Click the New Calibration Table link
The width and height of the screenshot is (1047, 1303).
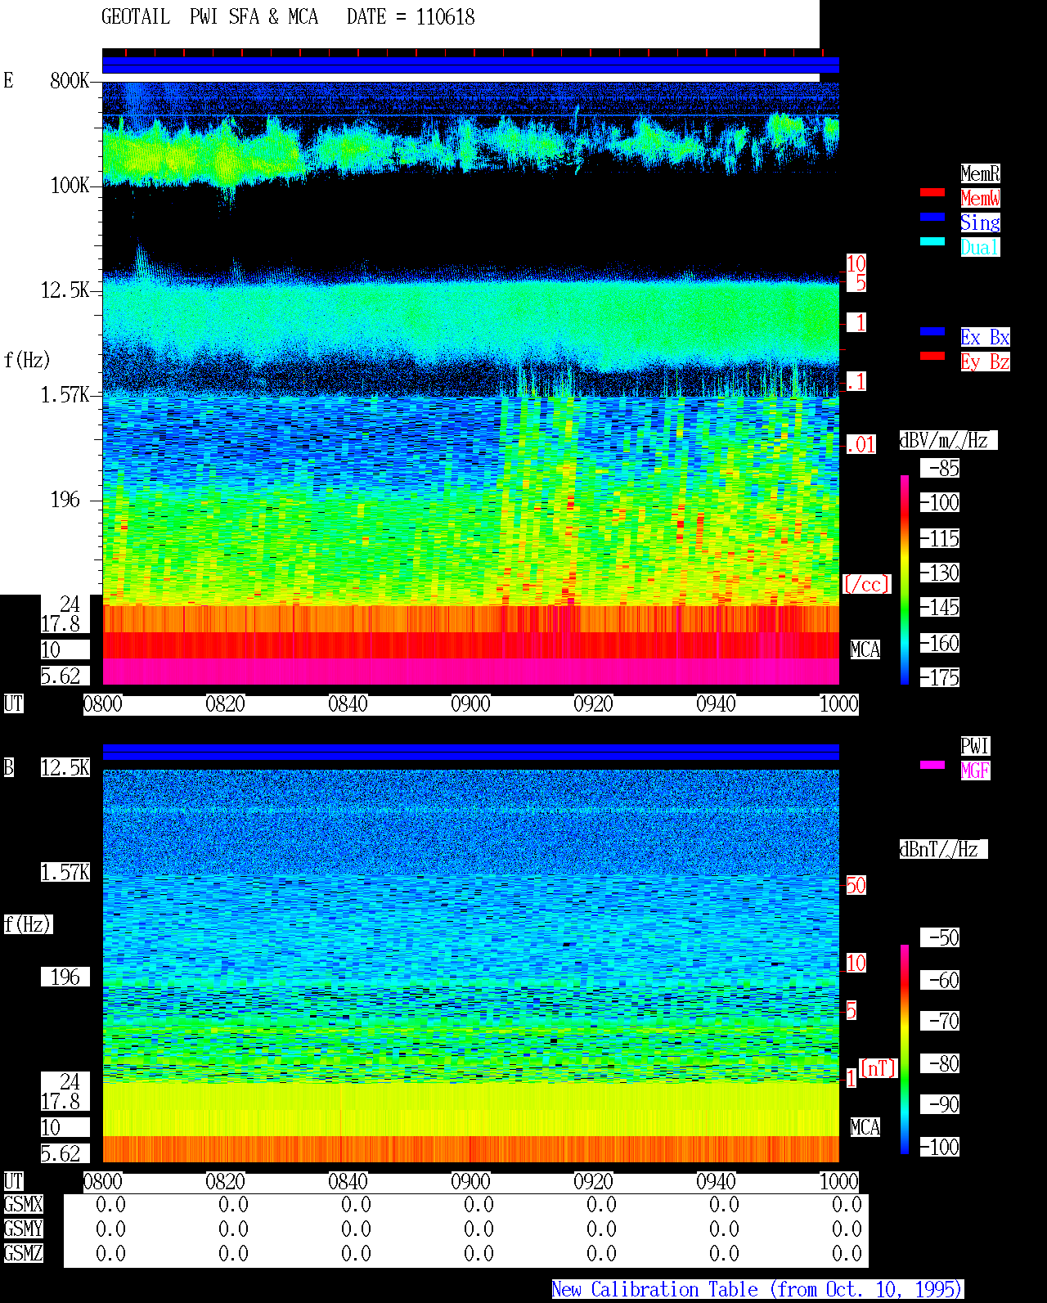click(757, 1290)
